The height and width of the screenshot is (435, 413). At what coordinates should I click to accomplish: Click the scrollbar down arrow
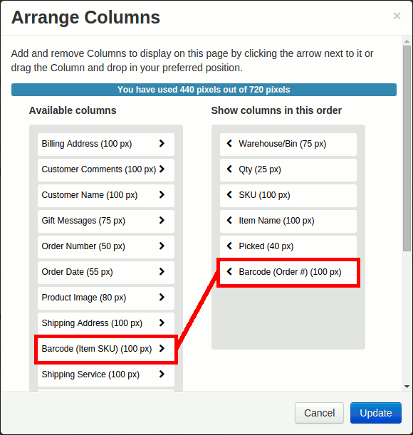point(407,386)
